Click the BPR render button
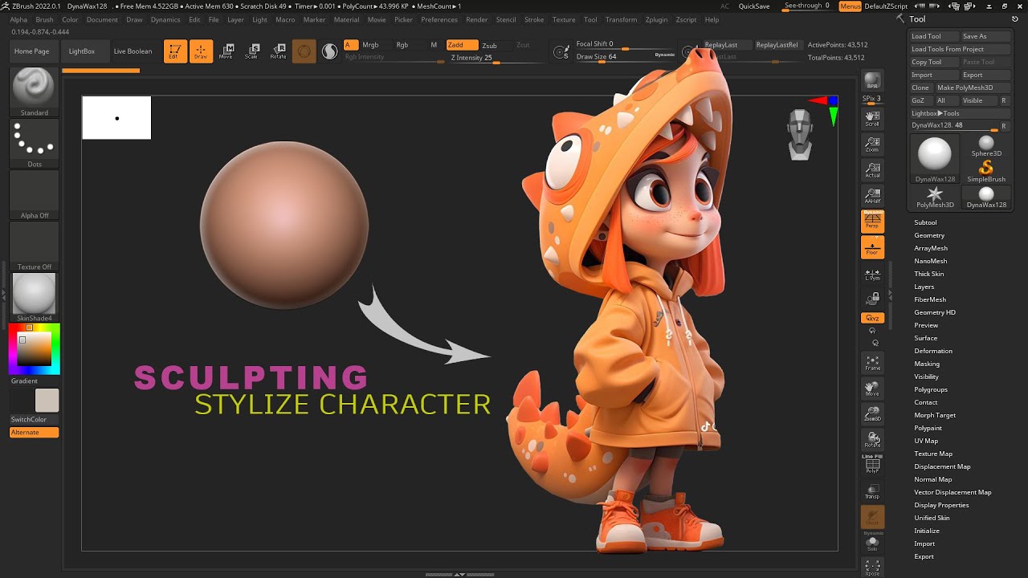Screen dimensions: 1028x578 point(872,81)
